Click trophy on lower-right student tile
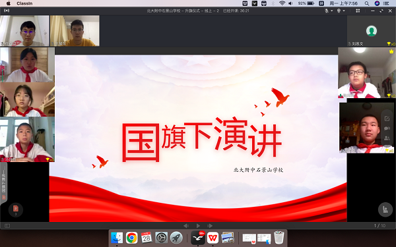Image resolution: width=396 pixels, height=247 pixels. 387,150
